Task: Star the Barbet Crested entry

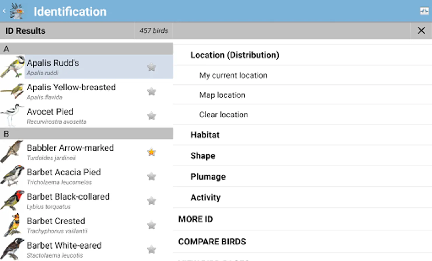Action: point(151,225)
